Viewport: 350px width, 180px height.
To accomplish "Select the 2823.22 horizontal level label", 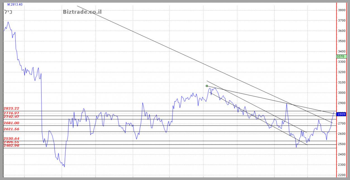I will coord(11,108).
